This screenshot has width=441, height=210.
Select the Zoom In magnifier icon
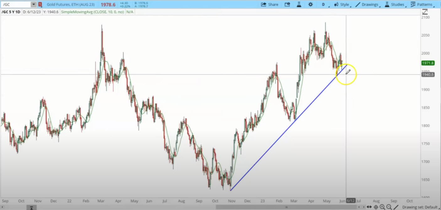[383, 207]
